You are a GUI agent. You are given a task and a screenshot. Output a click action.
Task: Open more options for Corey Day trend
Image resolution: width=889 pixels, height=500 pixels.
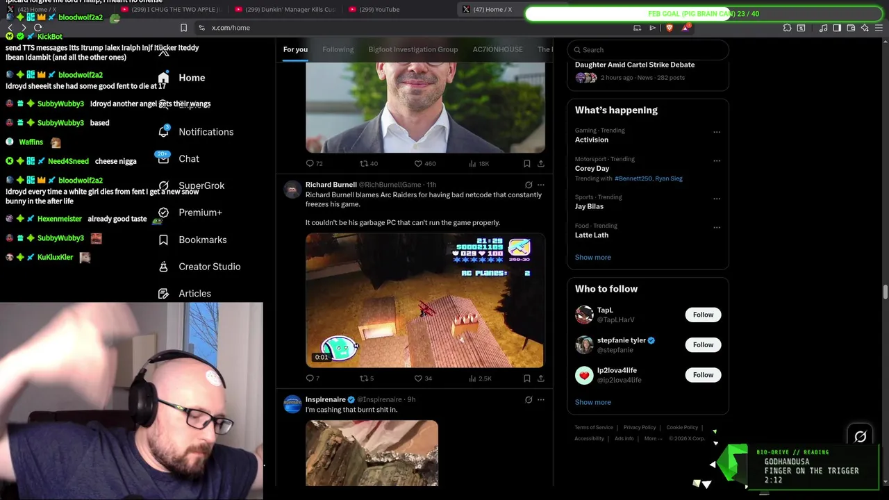717,160
